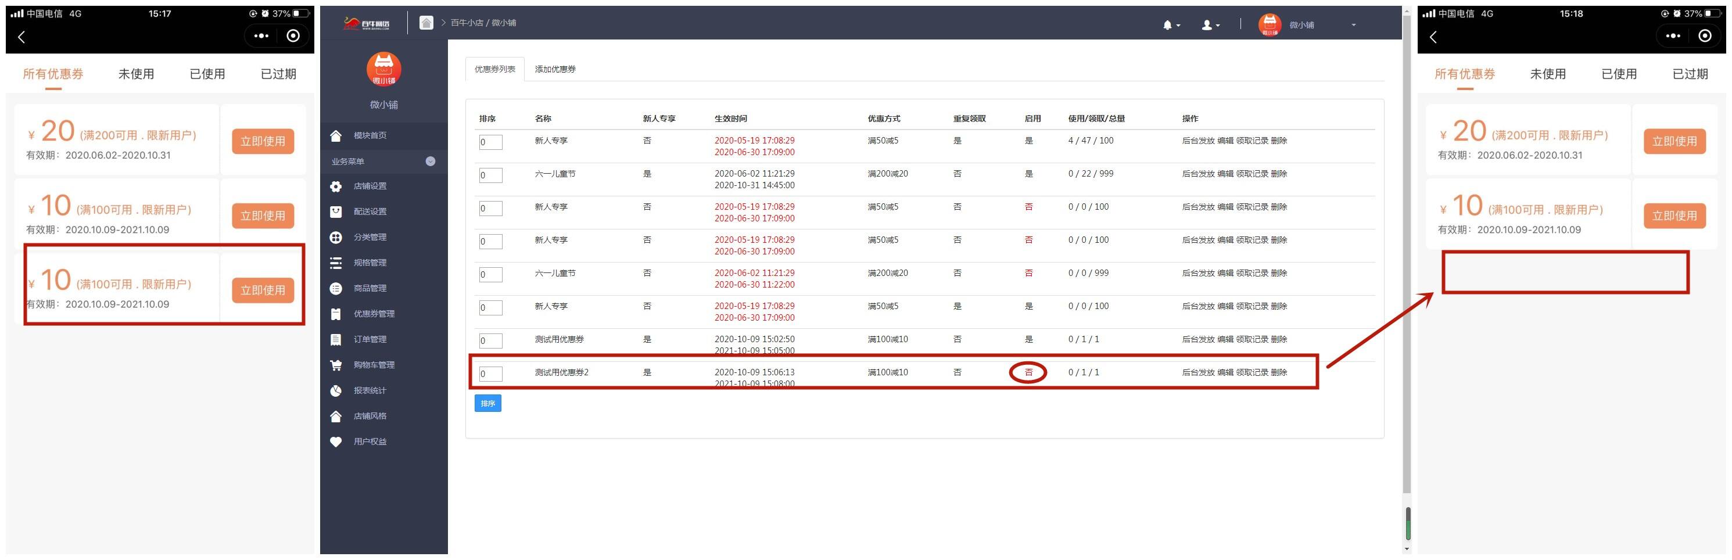Image resolution: width=1732 pixels, height=560 pixels.
Task: Switch to the 添加优惠券 tab
Action: point(555,69)
